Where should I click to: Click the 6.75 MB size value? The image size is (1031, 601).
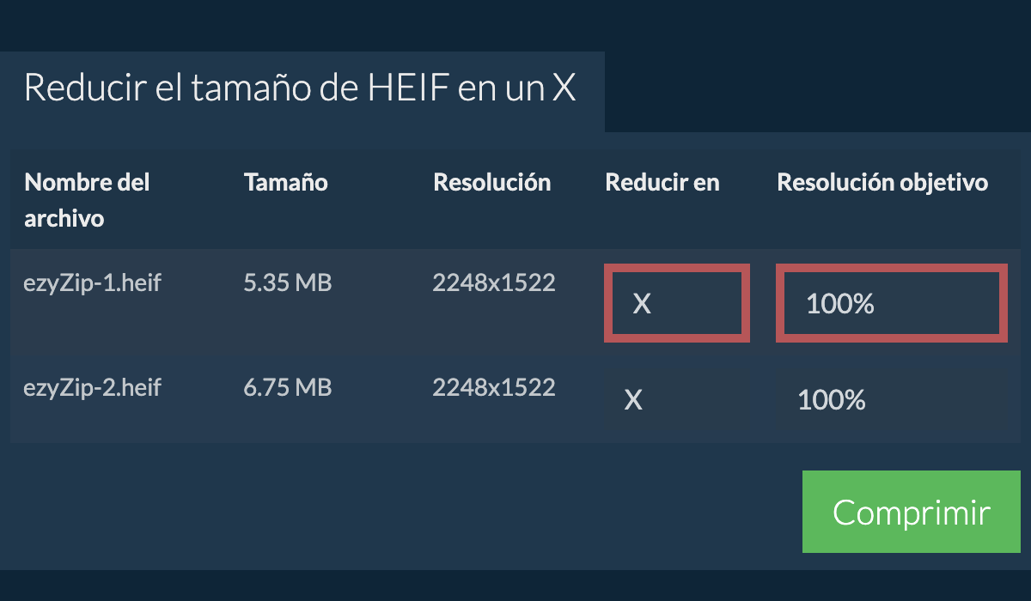288,387
